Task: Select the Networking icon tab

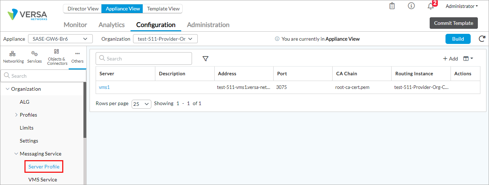Action: [x=13, y=58]
